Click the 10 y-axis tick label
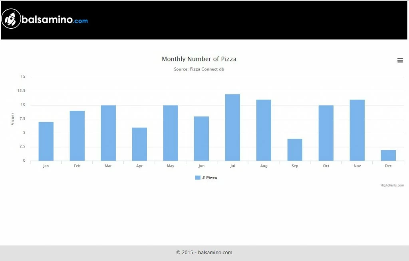409x261 pixels. click(23, 105)
